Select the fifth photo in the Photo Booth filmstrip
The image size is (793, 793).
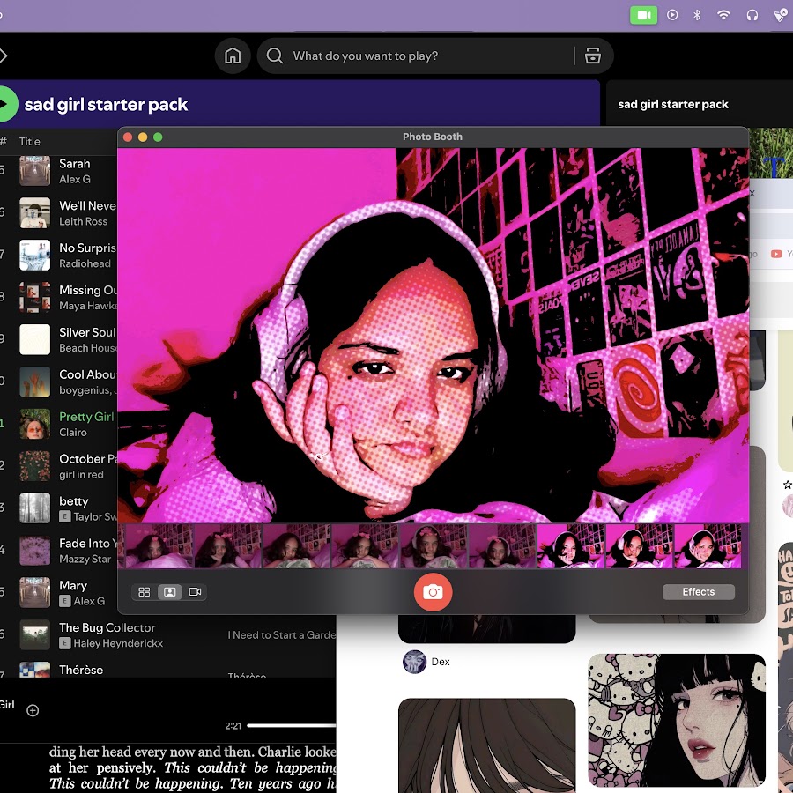[434, 546]
